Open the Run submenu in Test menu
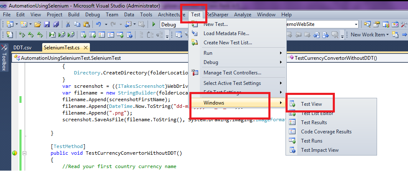The width and height of the screenshot is (408, 171). tap(237, 53)
